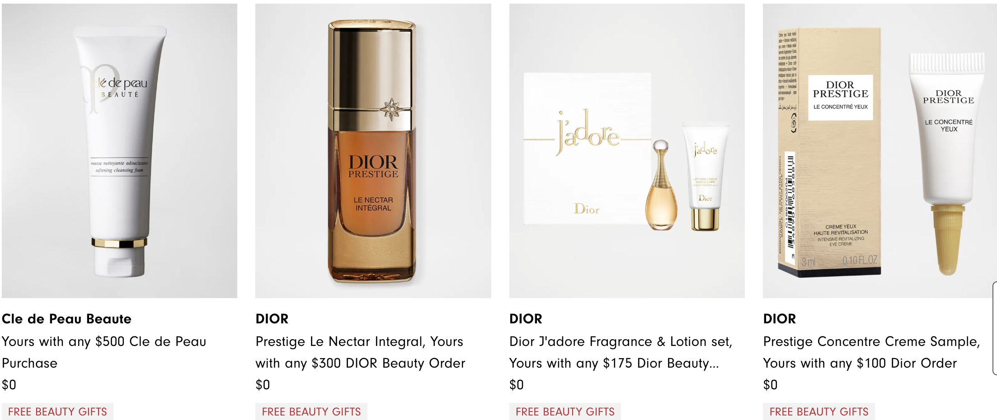The image size is (997, 420).
Task: Open the J'adore fragrance set image
Action: coord(627,151)
